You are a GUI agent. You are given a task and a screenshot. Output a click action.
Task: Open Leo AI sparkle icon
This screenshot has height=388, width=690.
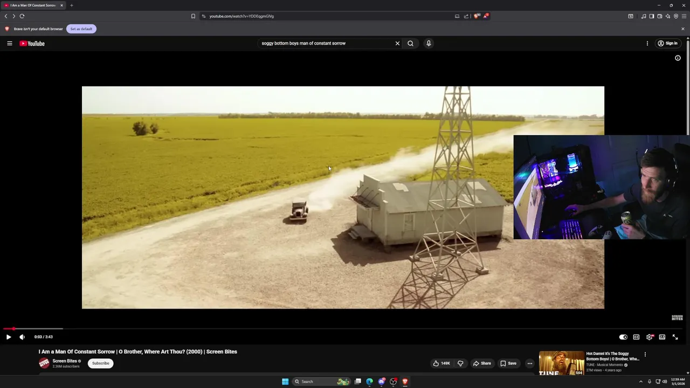pos(667,16)
